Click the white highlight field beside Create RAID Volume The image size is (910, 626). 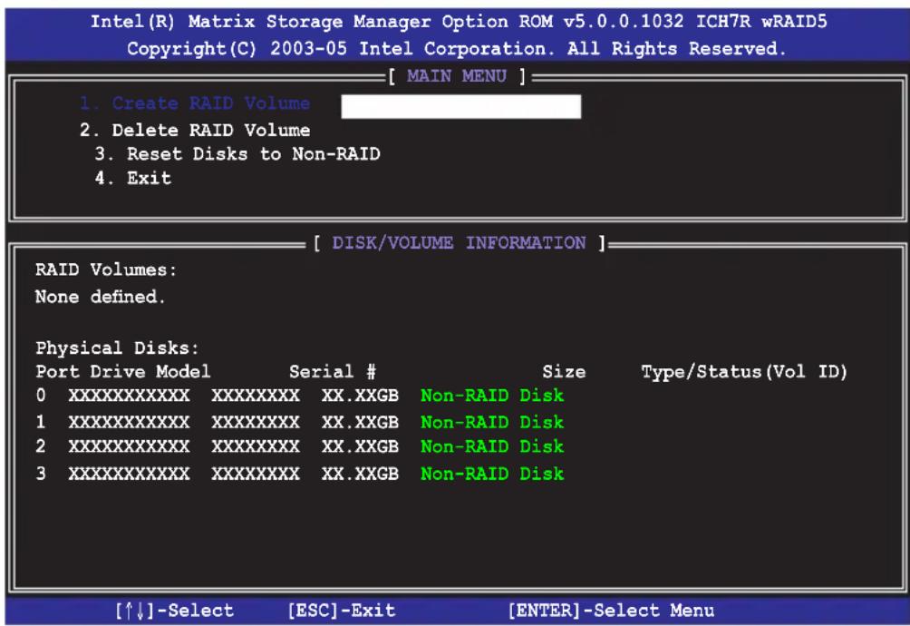tap(460, 107)
